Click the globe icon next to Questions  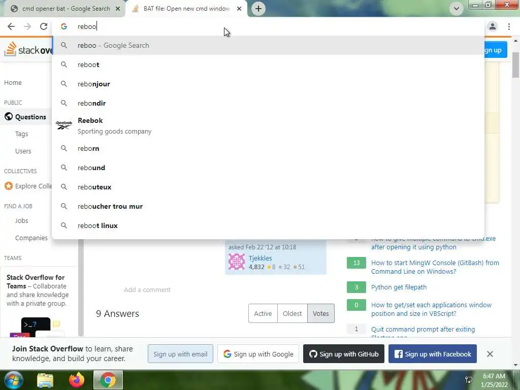(9, 117)
